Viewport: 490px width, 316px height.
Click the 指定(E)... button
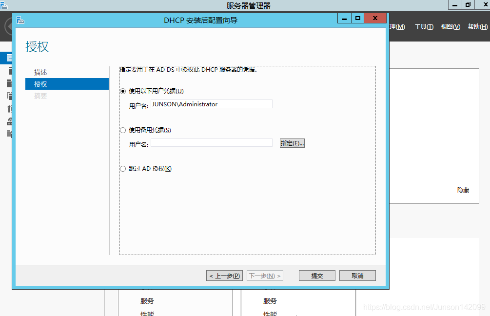[x=292, y=143]
